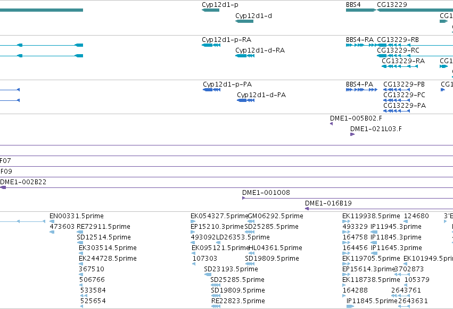Select the Cyp12d1-p-RA transcript glyph
Image resolution: width=453 pixels, height=309 pixels.
pos(211,45)
